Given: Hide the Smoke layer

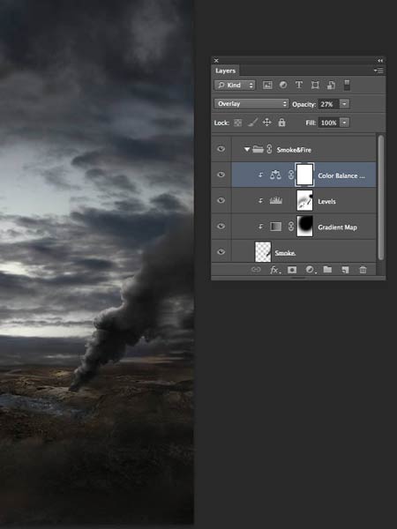Looking at the screenshot, I should tap(221, 251).
